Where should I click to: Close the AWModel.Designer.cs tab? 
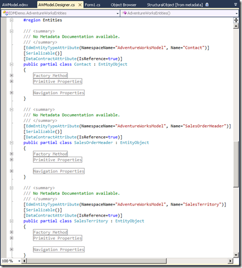point(80,5)
